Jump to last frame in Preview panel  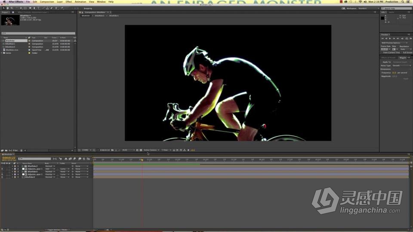pos(398,38)
